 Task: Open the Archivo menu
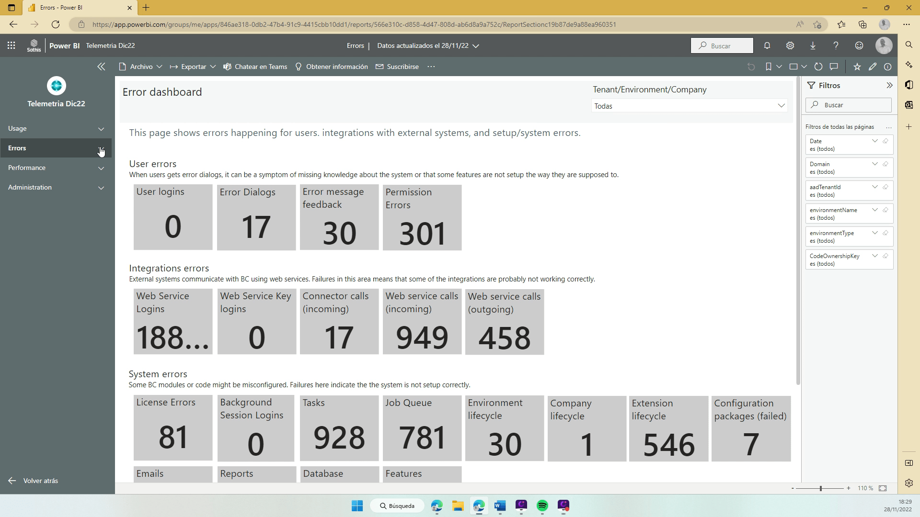click(x=141, y=67)
